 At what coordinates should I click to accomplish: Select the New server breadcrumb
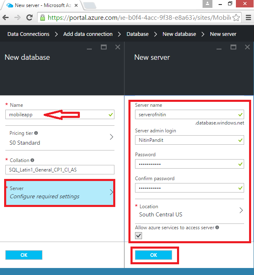(223, 34)
